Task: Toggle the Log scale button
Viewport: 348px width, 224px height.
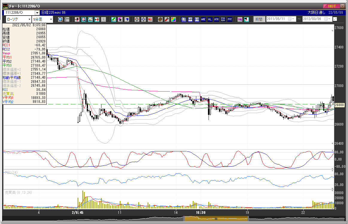Action: [x=240, y=19]
